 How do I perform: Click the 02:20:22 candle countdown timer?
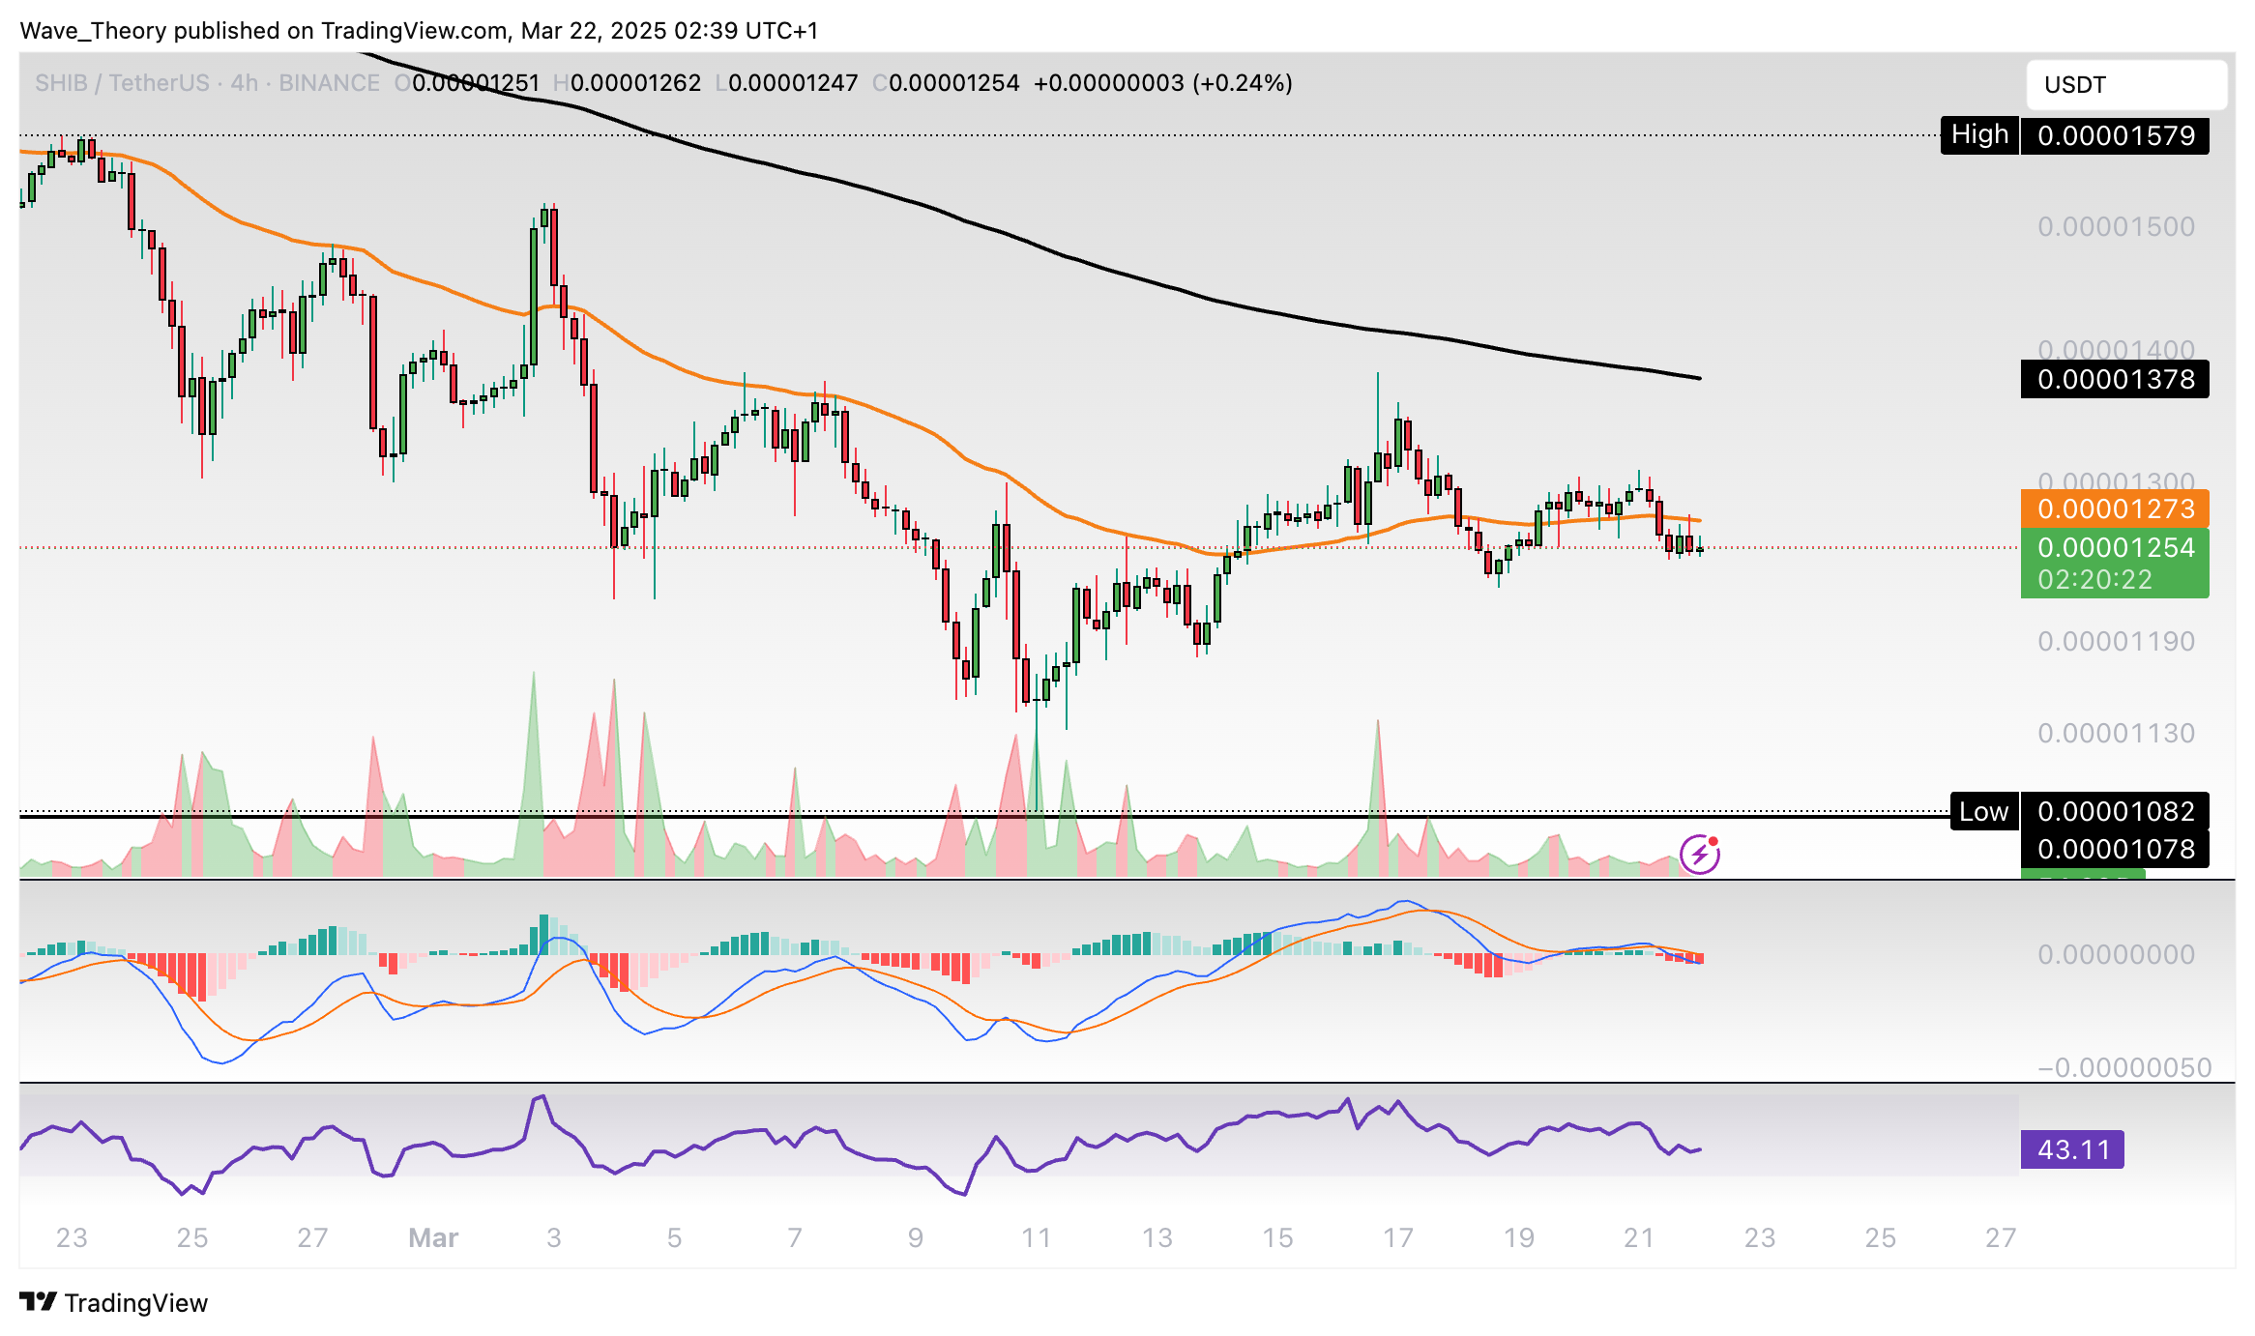point(2094,580)
